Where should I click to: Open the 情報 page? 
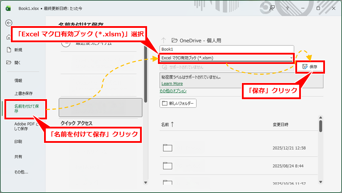18,80
